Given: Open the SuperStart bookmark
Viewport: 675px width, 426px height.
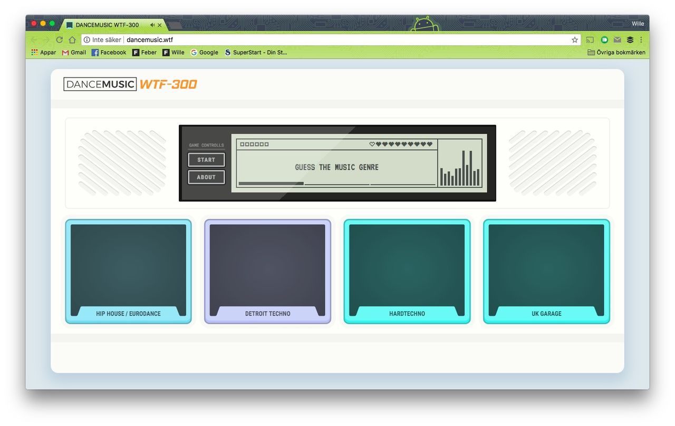Looking at the screenshot, I should coord(256,52).
